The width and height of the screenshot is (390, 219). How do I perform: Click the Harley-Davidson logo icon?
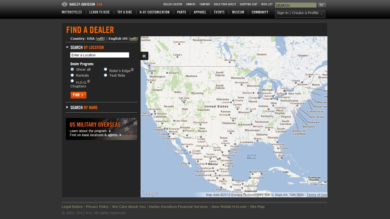[64, 4]
